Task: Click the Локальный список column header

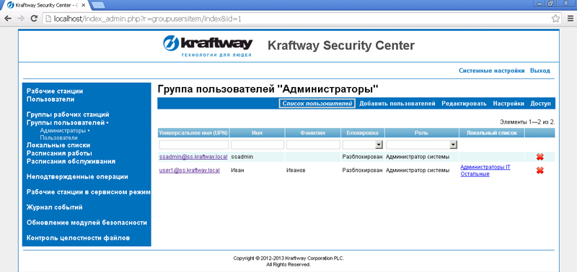Action: (x=492, y=133)
